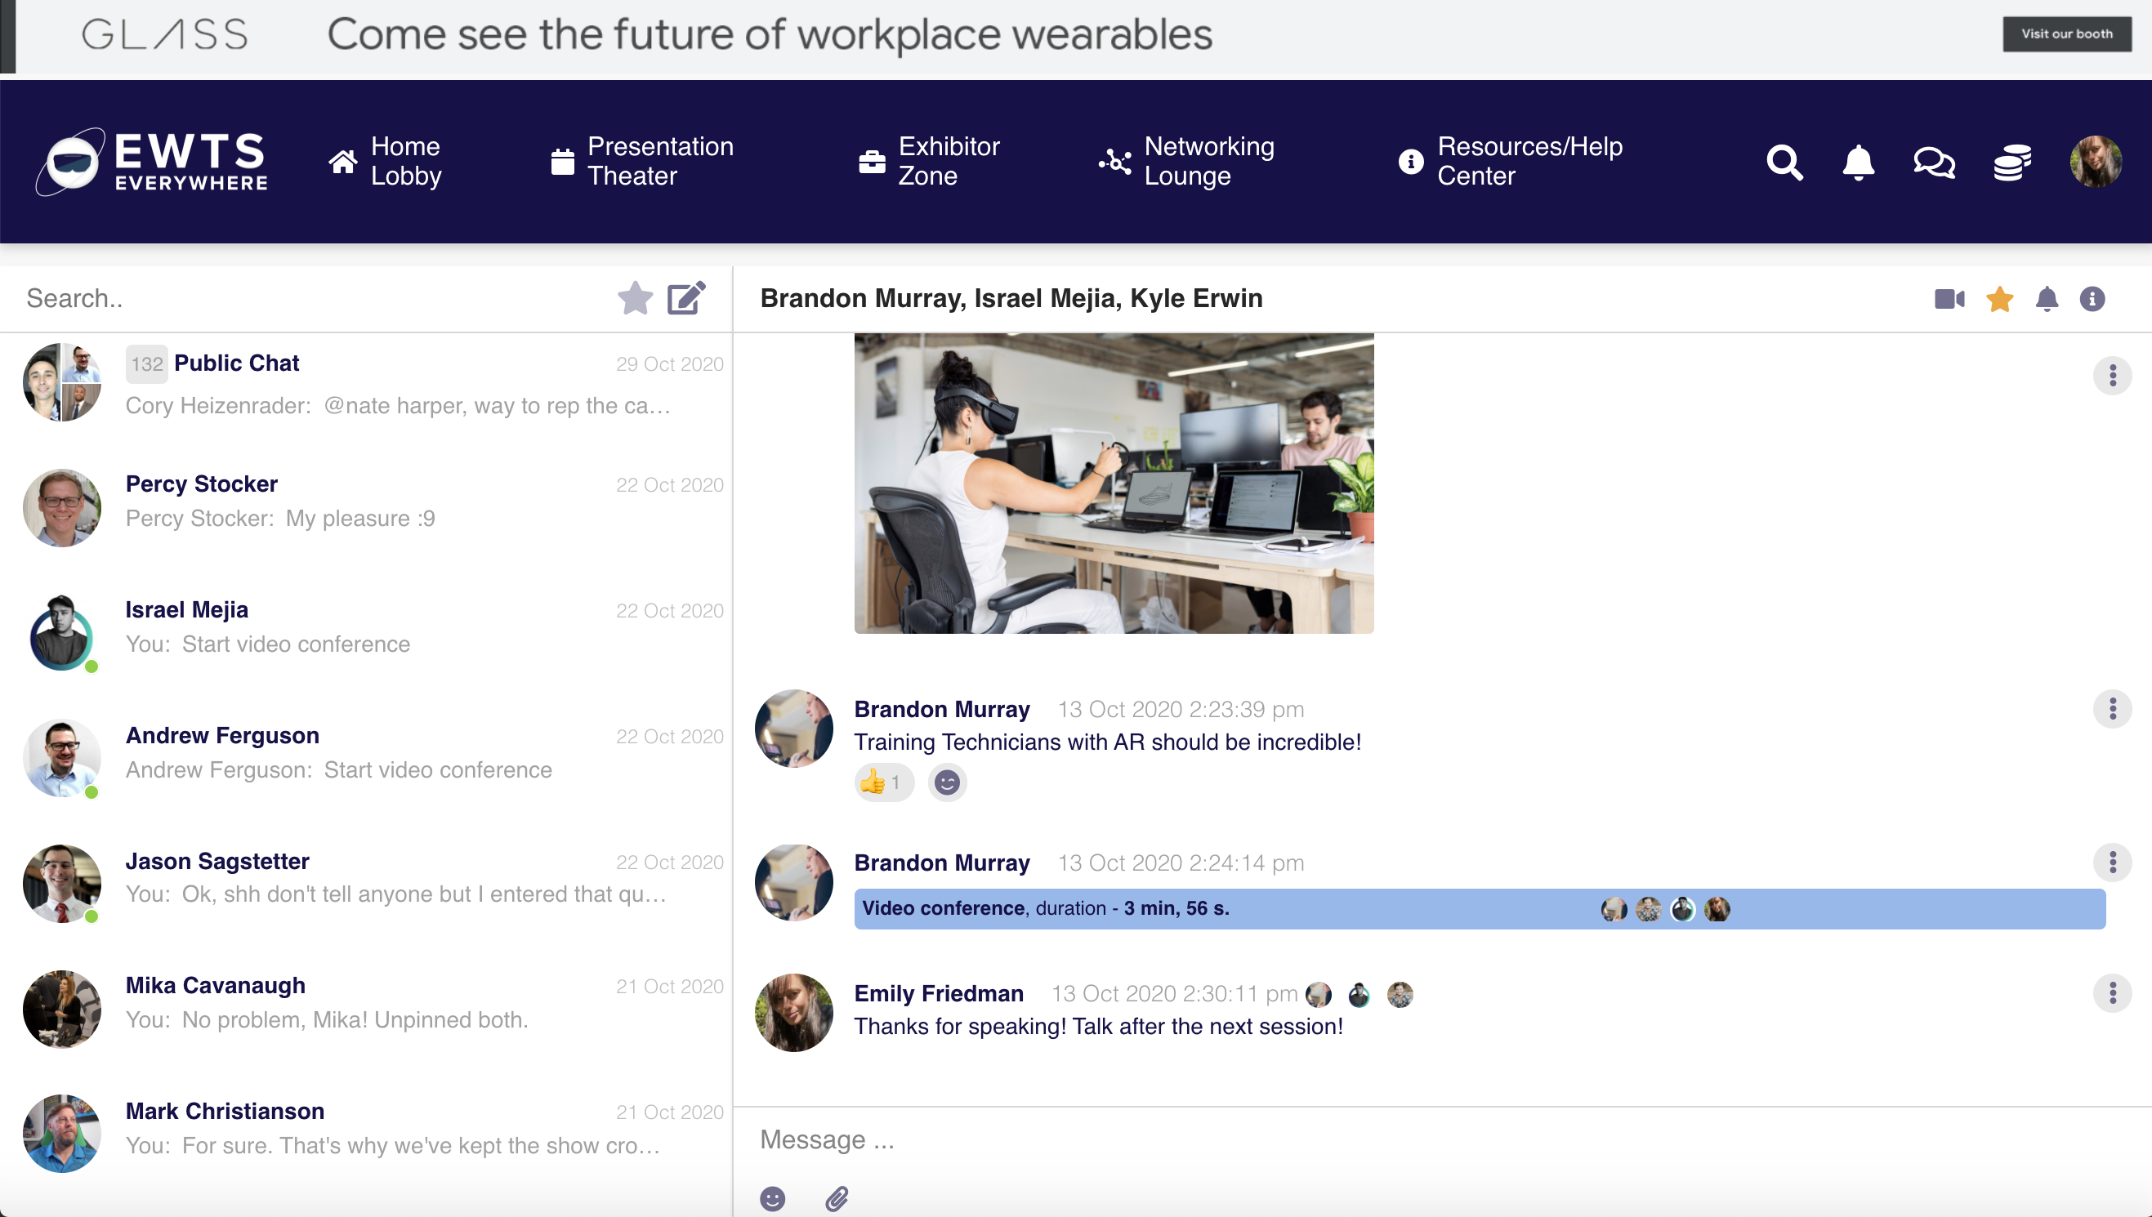Click the workplace wearables banner headline
This screenshot has height=1217, width=2152.
769,34
